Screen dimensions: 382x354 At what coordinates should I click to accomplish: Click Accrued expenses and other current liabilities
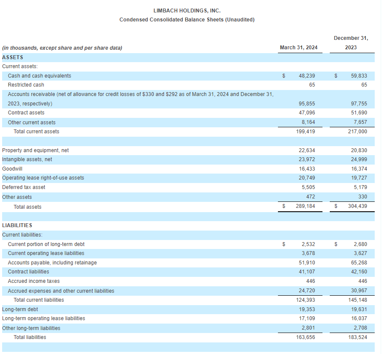[61, 291]
